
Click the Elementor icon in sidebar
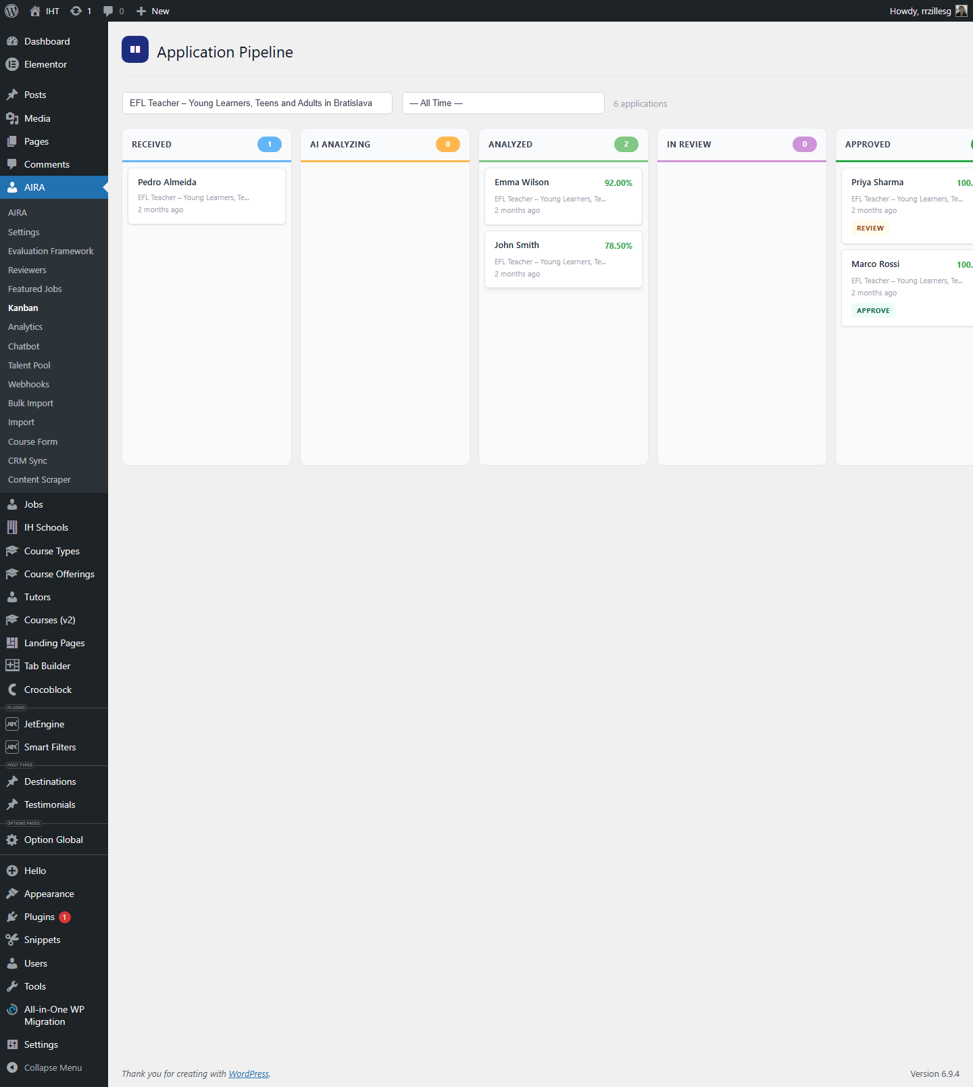point(12,64)
